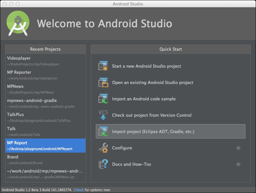This screenshot has width=256, height=193.
Task: Open mpnews-android-gradle recent project
Action: click(x=45, y=103)
